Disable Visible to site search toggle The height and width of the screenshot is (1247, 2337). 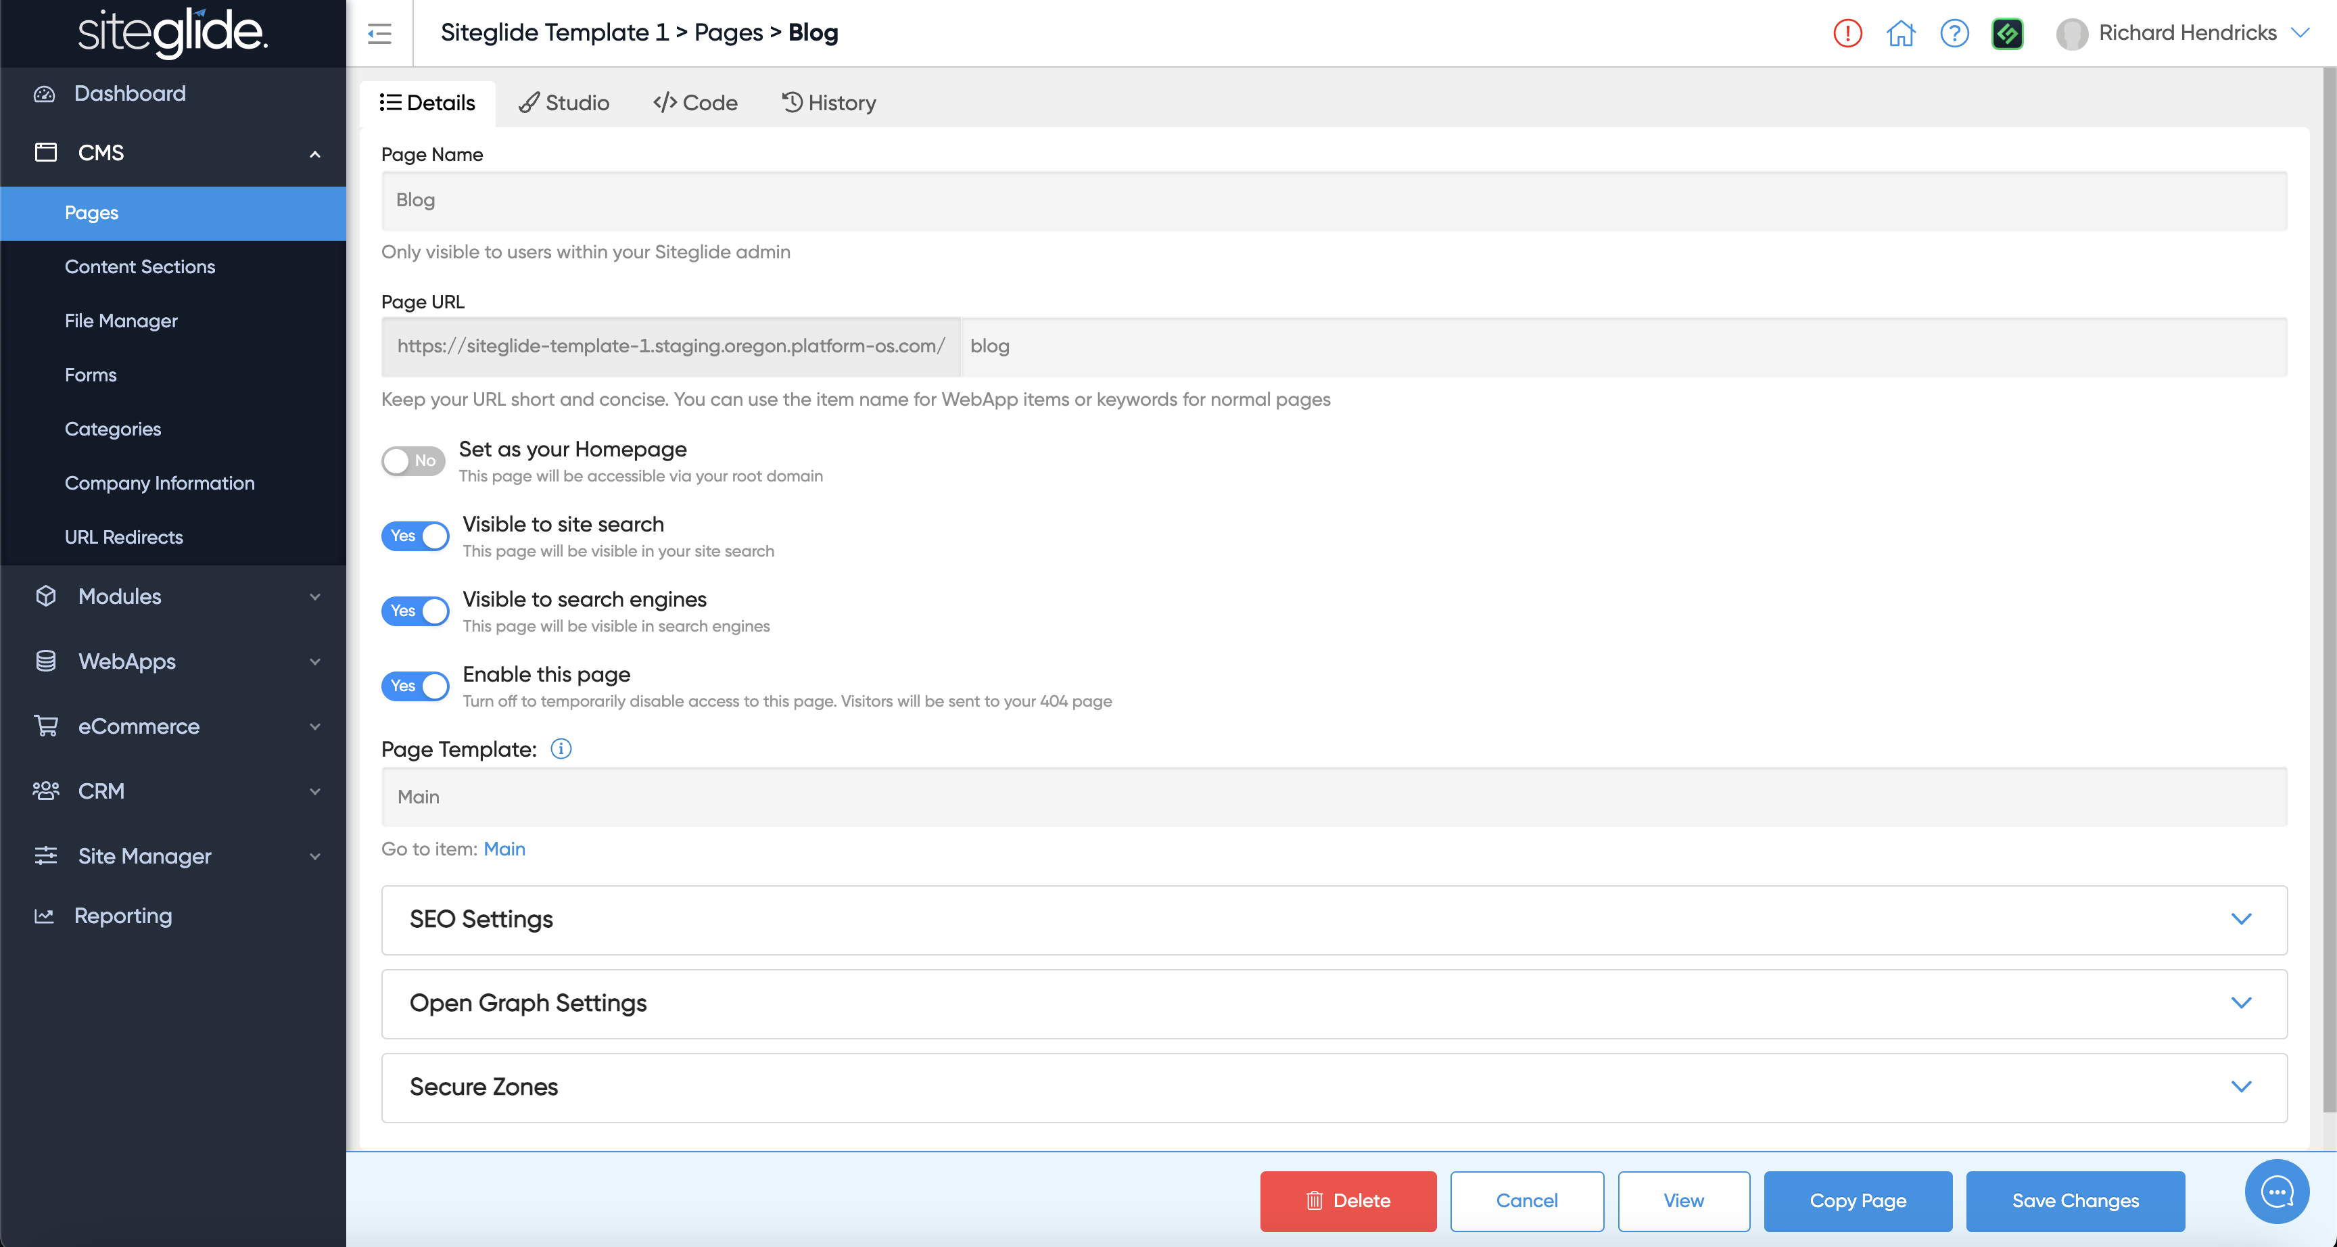[415, 536]
